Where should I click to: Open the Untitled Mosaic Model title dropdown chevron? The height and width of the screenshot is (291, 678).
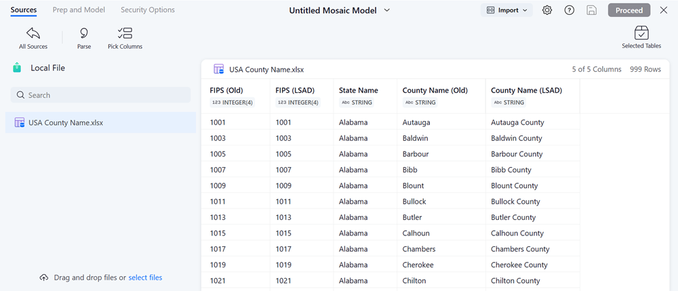[387, 10]
